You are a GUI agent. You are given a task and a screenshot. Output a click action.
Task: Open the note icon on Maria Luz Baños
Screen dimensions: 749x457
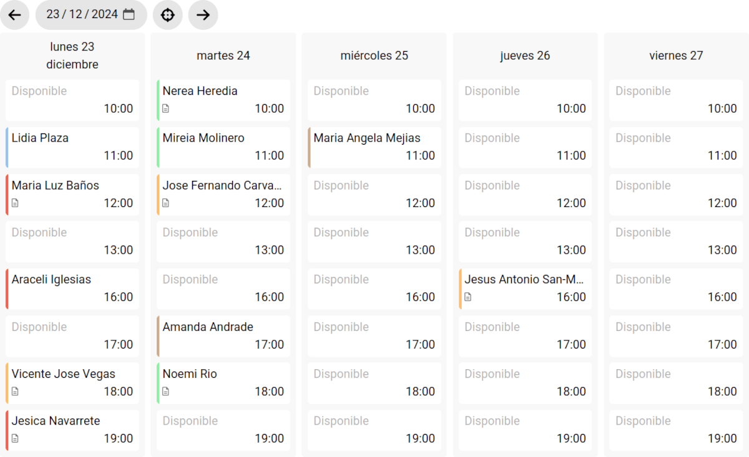point(16,203)
